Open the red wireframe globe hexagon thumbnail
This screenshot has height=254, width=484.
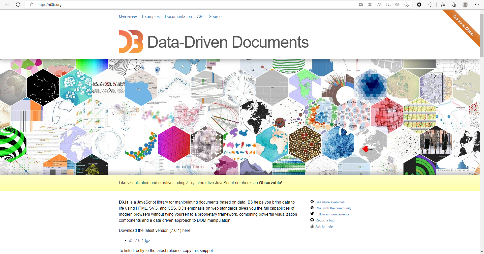point(387,116)
